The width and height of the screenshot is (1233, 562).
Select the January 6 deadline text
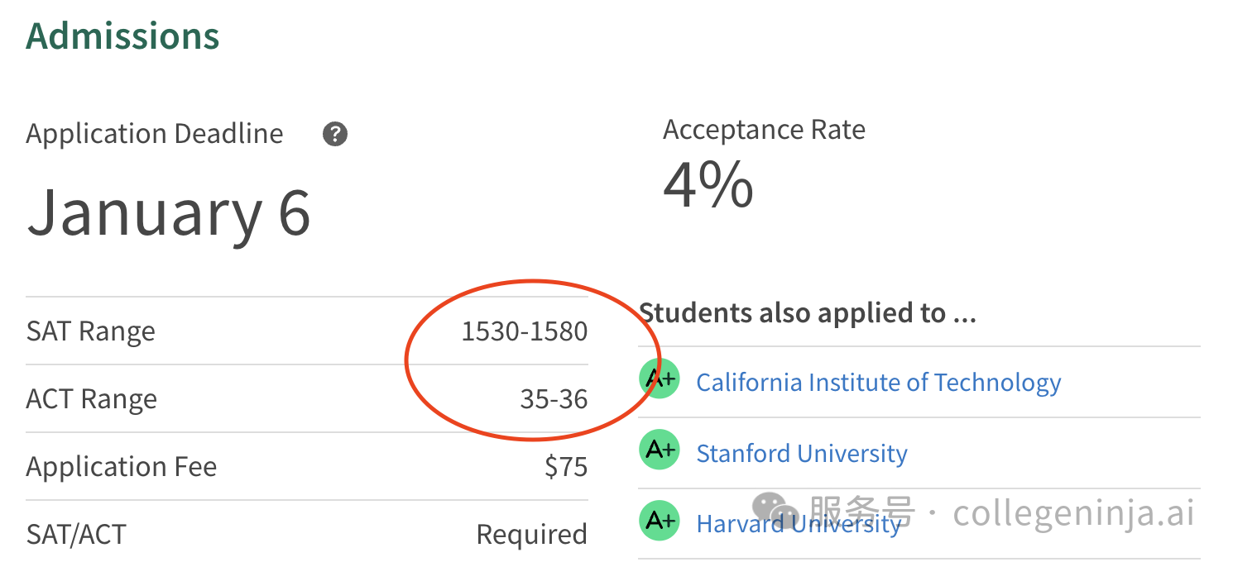pos(169,212)
